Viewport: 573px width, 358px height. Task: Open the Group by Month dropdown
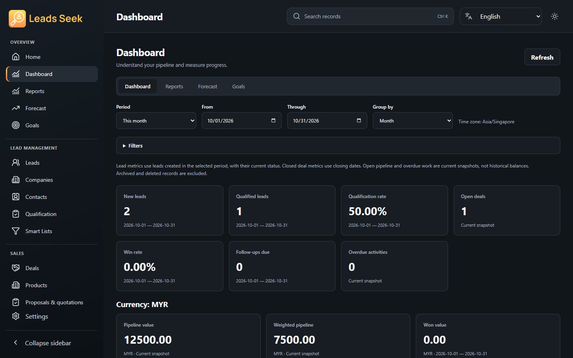coord(413,121)
